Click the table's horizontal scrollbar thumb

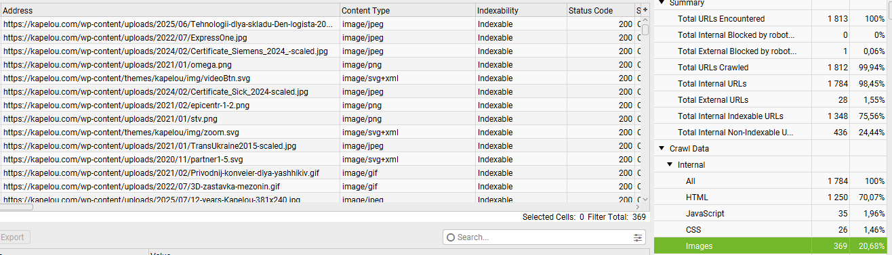pyautogui.click(x=16, y=207)
